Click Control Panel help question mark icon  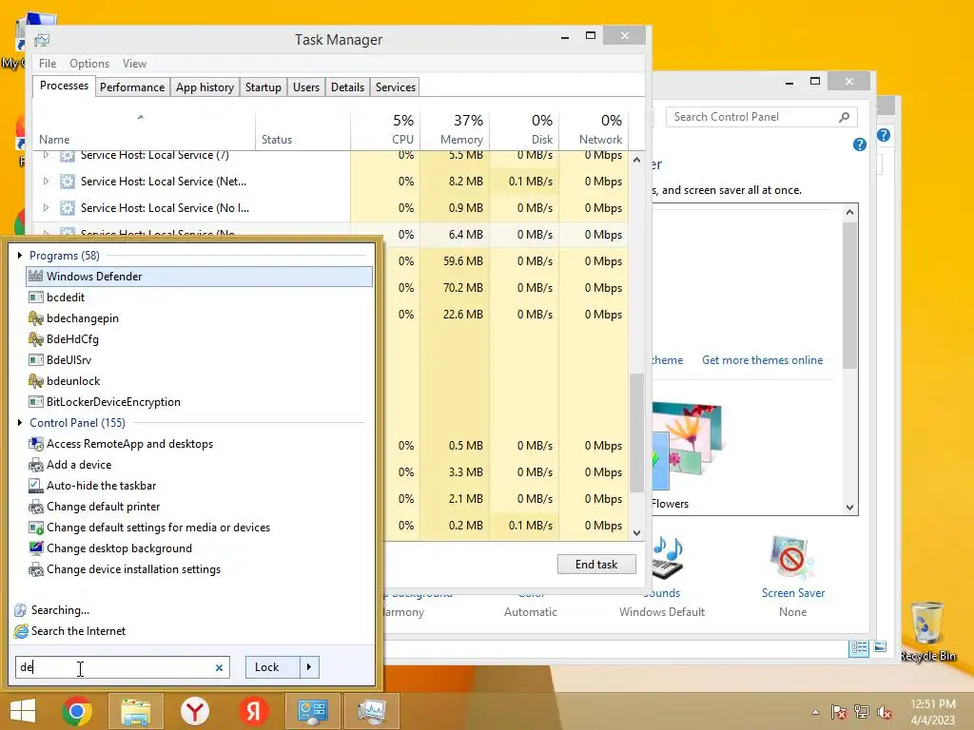tap(860, 144)
